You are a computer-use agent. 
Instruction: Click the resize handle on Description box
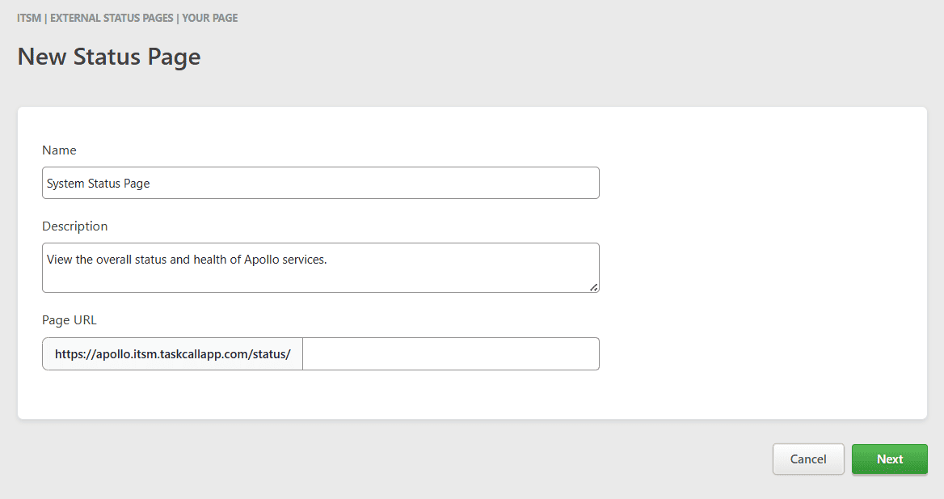pos(594,286)
